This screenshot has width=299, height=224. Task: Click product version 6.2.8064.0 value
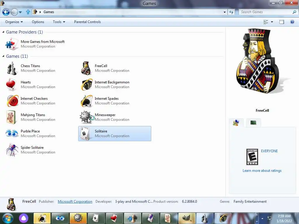[x=189, y=202]
